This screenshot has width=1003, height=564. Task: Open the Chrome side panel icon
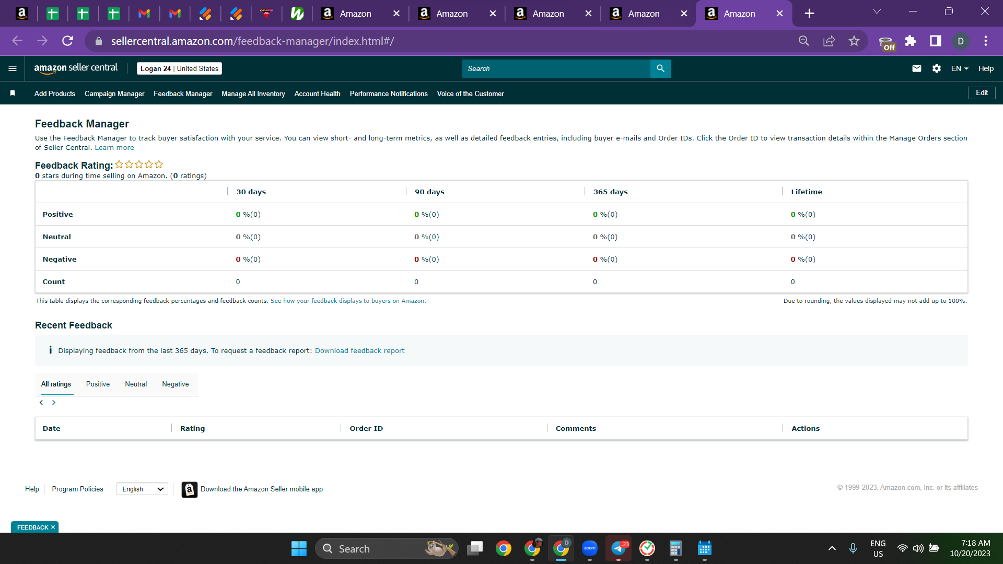coord(936,41)
